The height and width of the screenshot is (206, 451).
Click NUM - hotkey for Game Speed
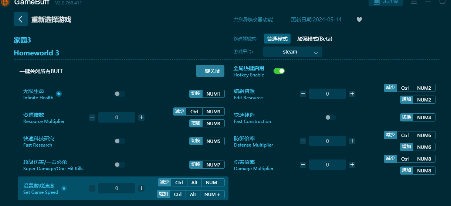pos(213,182)
